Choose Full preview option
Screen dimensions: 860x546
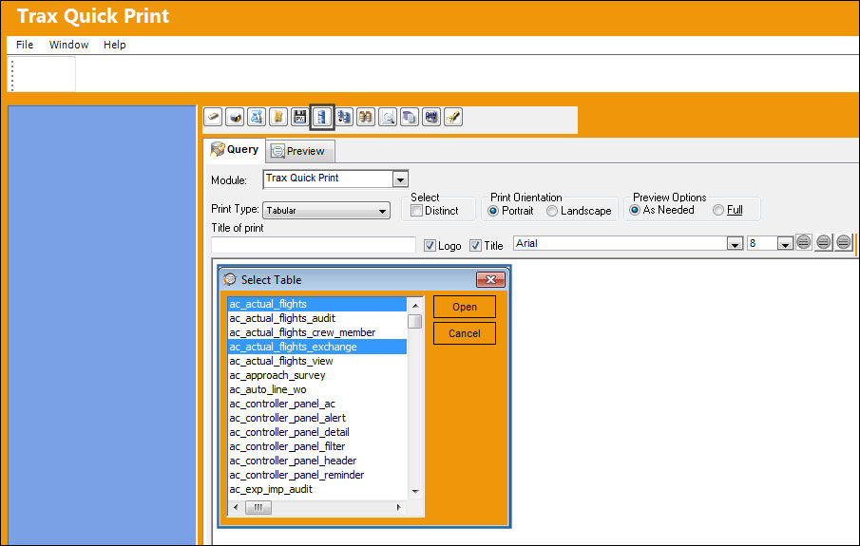click(718, 210)
